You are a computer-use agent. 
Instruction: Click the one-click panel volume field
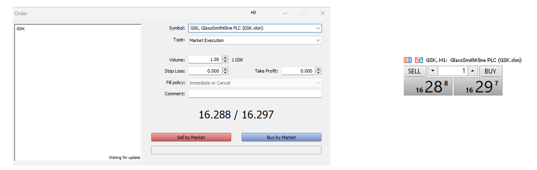452,71
